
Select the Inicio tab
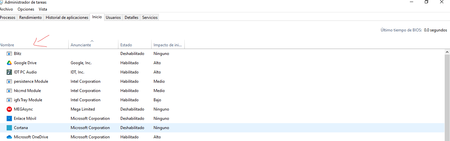coord(97,17)
